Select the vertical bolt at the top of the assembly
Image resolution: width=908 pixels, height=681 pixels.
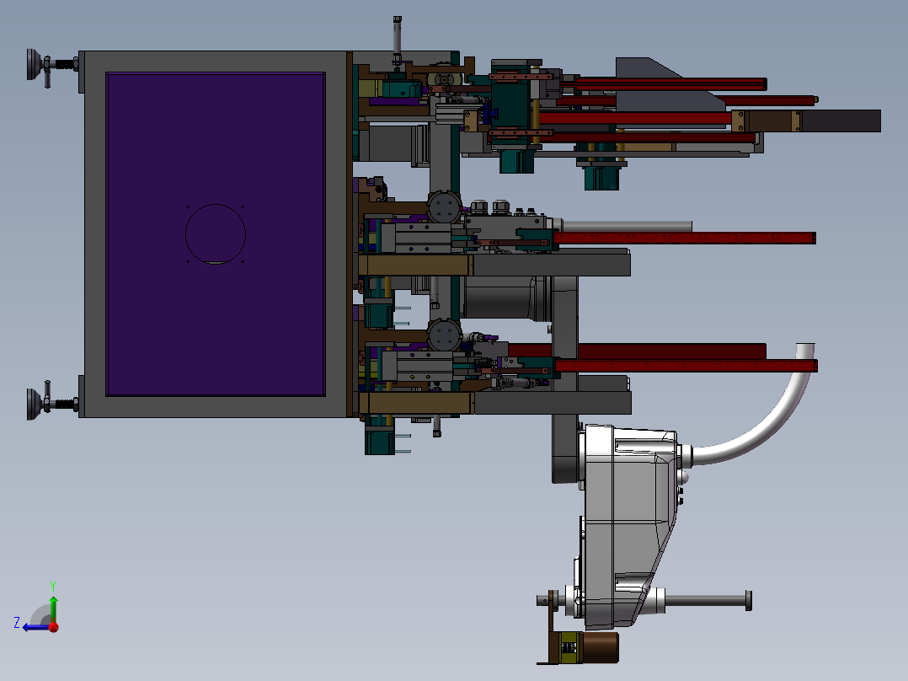398,38
